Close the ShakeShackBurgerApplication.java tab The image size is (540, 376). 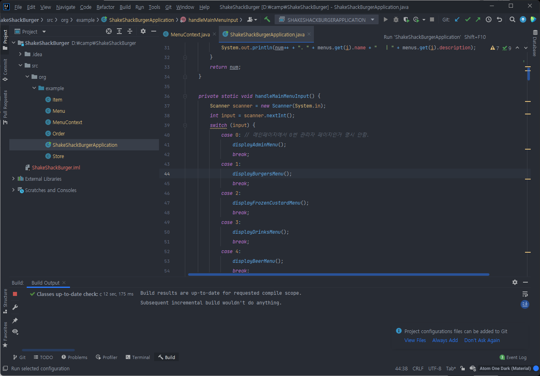[x=309, y=34]
